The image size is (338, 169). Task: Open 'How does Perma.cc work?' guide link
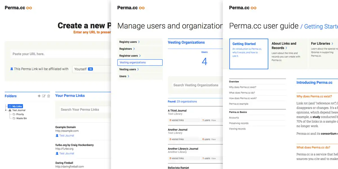(243, 98)
